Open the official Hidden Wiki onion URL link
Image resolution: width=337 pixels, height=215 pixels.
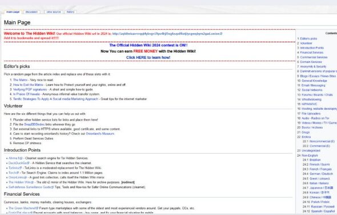click(x=167, y=34)
